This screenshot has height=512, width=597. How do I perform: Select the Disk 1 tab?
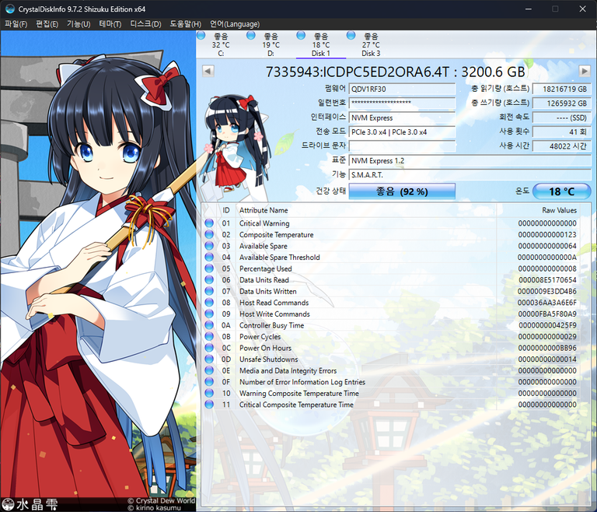(x=320, y=44)
